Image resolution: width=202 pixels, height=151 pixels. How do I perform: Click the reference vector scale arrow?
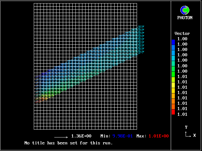pos(61,137)
